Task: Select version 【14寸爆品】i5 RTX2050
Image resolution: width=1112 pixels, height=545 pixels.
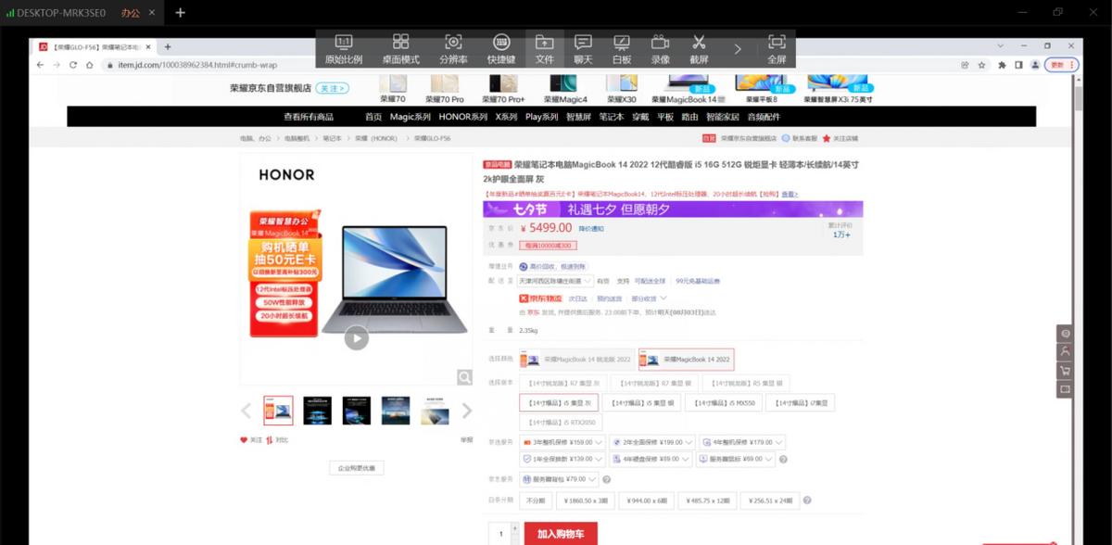Action: [559, 423]
